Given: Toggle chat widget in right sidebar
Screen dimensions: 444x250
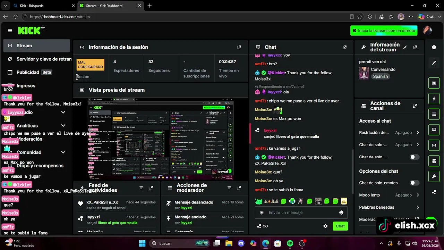Looking at the screenshot, I should 434,130.
